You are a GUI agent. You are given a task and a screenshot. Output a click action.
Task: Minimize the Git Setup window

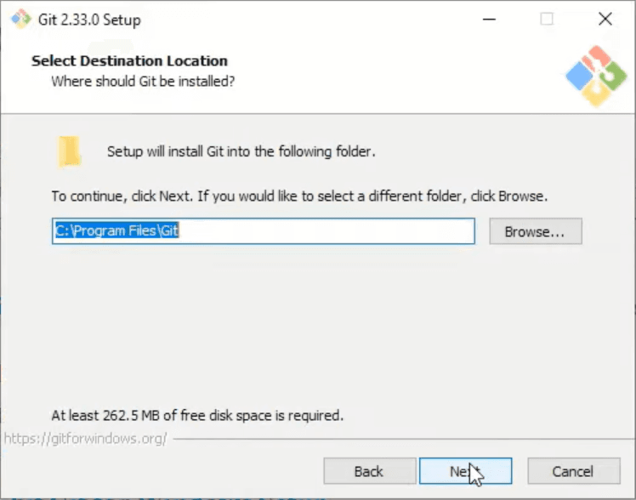(x=488, y=19)
